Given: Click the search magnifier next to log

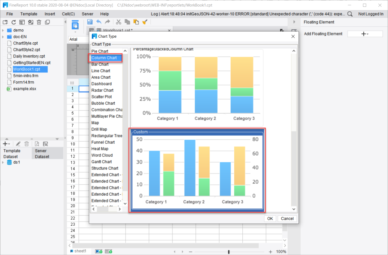Looking at the screenshot, I should point(350,14).
